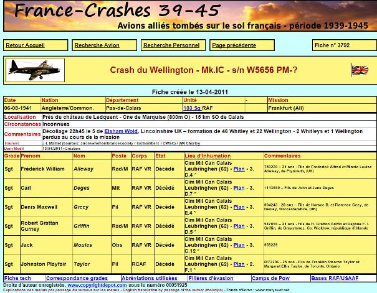This screenshot has height=293, width=377.
Task: Click the Fiche créée le 13-04-2011 text
Action: [190, 92]
